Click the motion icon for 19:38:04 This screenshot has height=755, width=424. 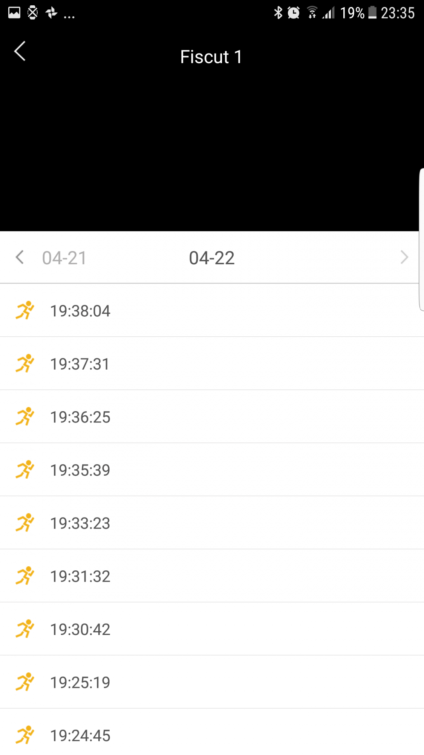(x=25, y=310)
